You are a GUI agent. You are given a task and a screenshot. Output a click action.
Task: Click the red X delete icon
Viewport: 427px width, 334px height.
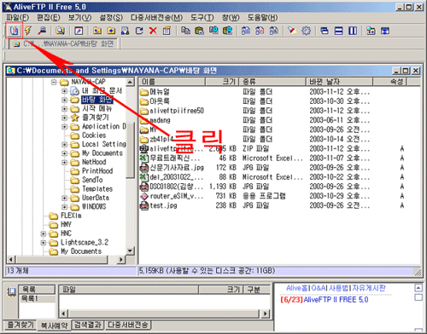[x=153, y=31]
